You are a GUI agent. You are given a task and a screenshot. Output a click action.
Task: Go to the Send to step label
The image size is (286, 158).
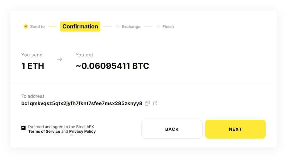[37, 26]
